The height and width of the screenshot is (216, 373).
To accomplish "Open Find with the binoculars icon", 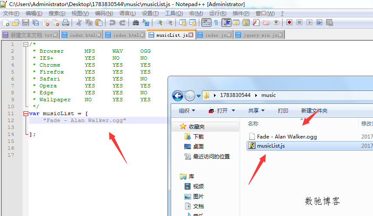I will (x=135, y=23).
